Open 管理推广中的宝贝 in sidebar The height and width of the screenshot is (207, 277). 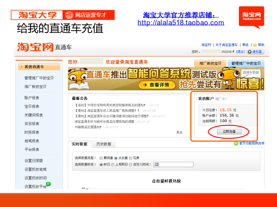(x=39, y=78)
